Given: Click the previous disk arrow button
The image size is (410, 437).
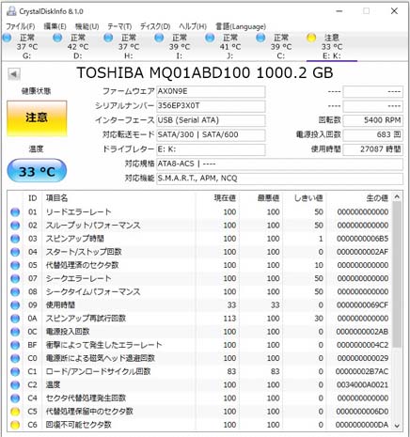Looking at the screenshot, I should (14, 74).
